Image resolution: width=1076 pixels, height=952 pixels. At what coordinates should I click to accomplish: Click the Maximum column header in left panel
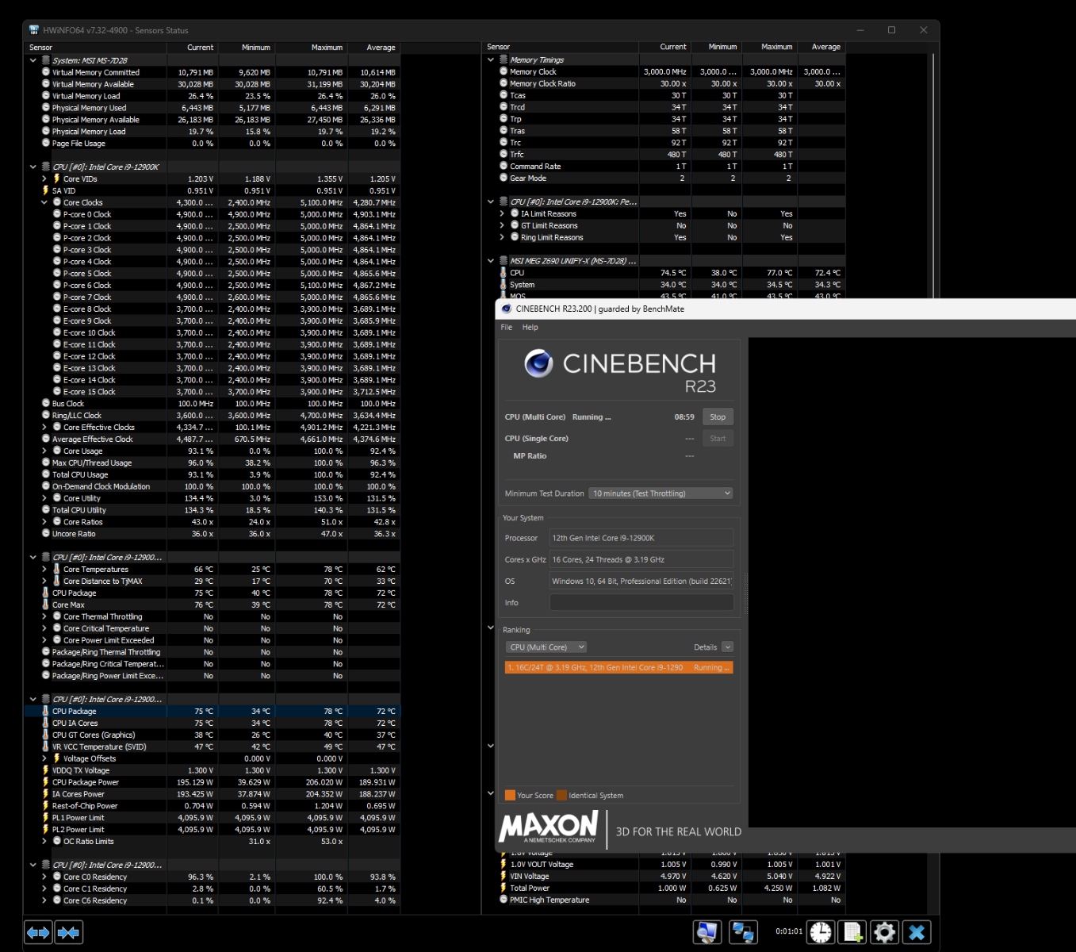point(327,48)
